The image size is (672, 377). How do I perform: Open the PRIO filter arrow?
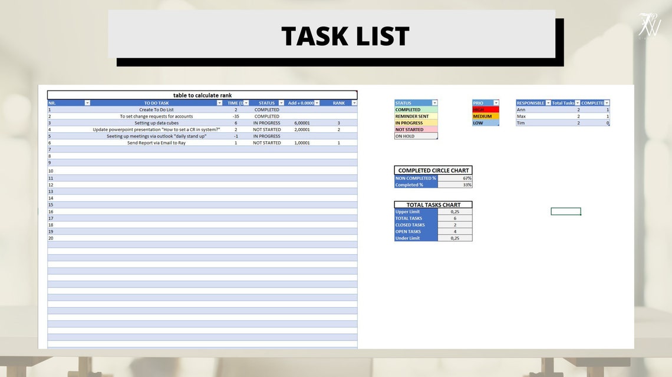pos(496,103)
